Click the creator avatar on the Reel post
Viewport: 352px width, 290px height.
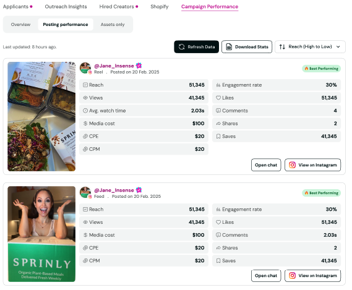tap(85, 68)
